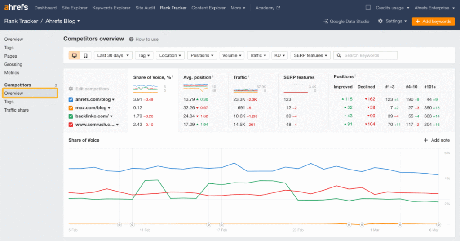Select the mobile device icon

[85, 55]
